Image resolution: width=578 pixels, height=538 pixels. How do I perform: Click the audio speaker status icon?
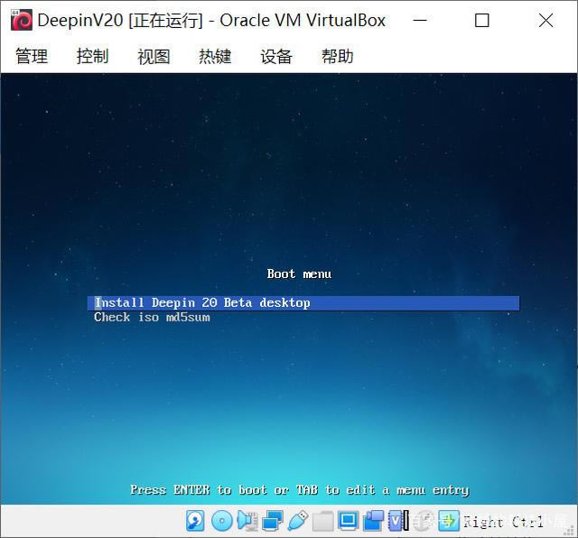(x=247, y=521)
